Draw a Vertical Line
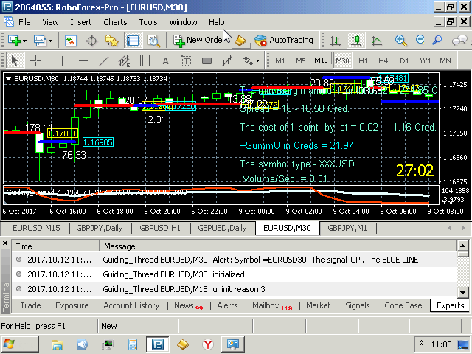The width and height of the screenshot is (472, 354). [62, 60]
